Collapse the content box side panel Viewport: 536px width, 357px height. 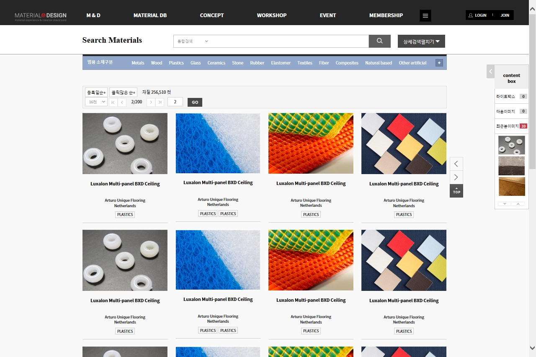pos(490,72)
